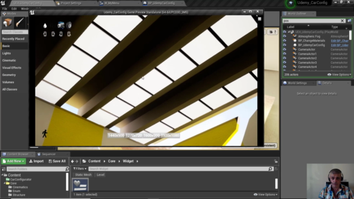The image size is (354, 199).
Task: Collapse the Core folder tree
Action: pos(4,183)
